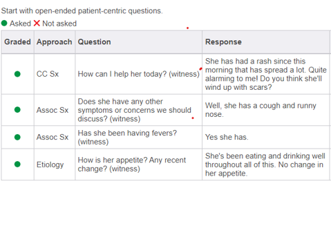Click question about other symptoms or concerns
The image size is (331, 251).
click(135, 110)
